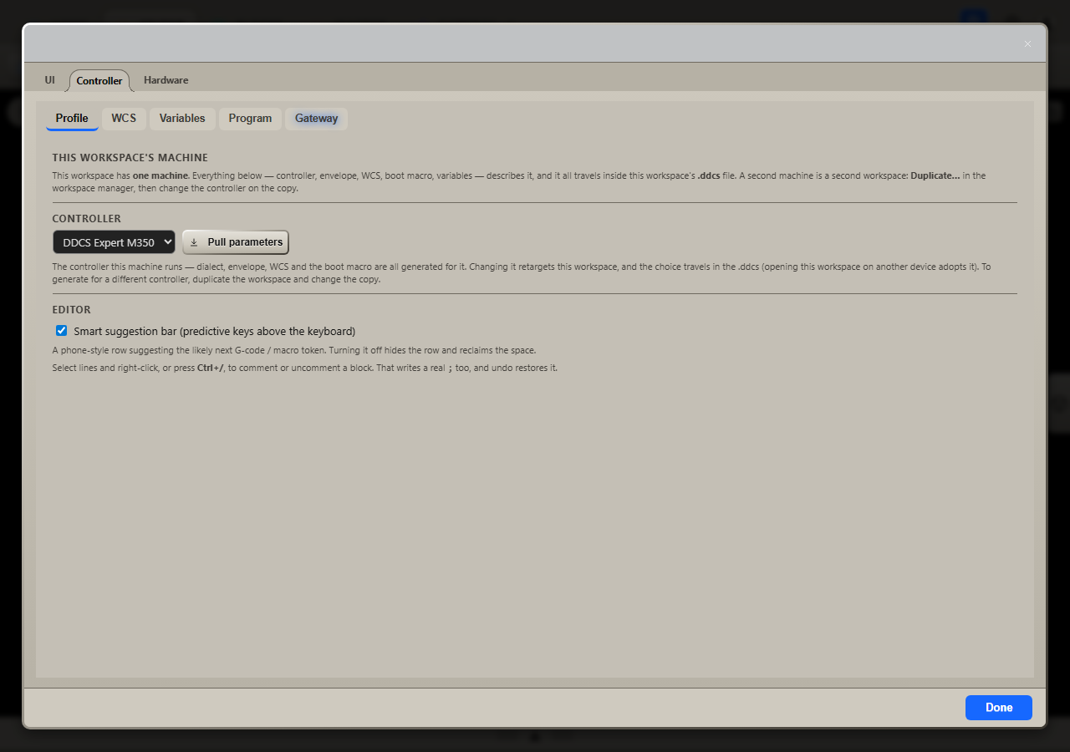Screen dimensions: 1070x752
Task: Open the WCS sub-tab
Action: click(x=124, y=119)
